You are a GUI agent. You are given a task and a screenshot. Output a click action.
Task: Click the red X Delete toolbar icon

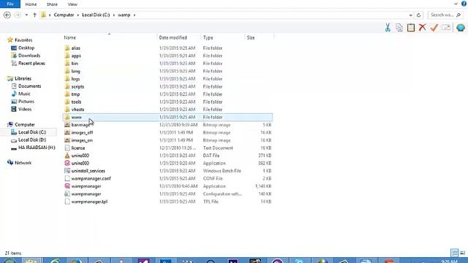[x=422, y=28]
